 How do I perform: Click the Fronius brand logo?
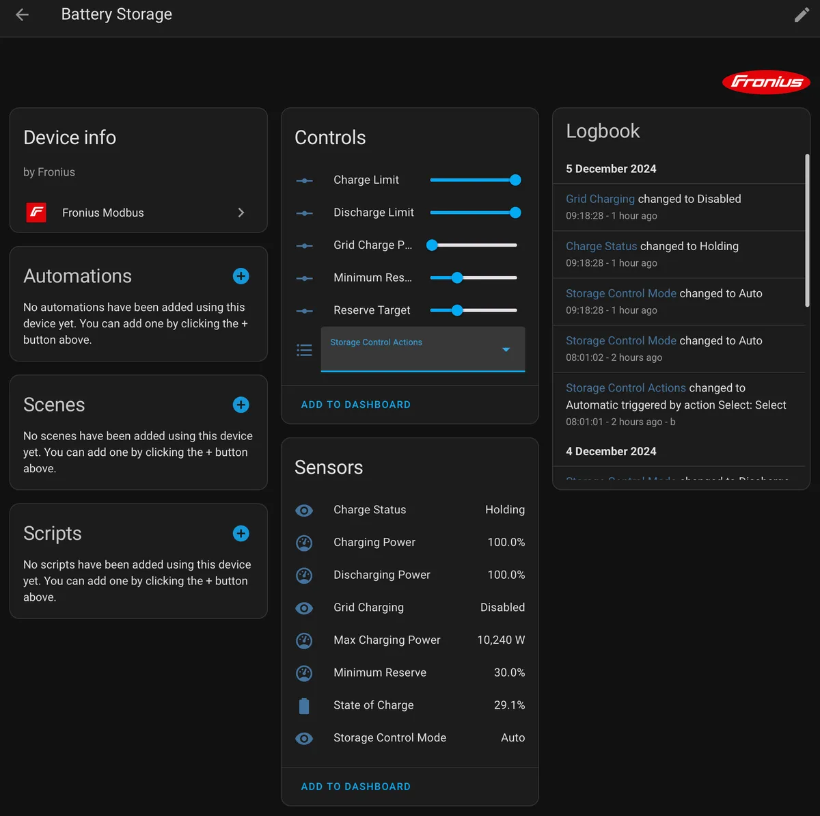766,82
